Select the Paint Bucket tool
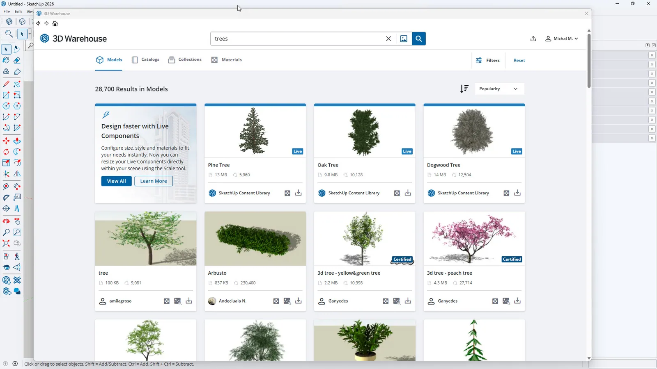Screen dimensions: 657x369 [6, 60]
